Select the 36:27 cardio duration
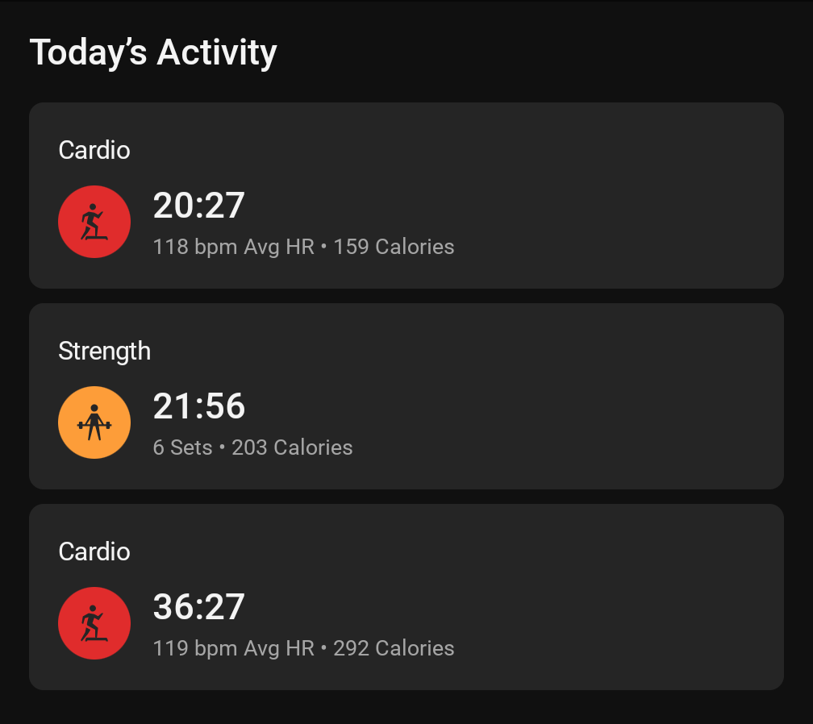Image resolution: width=813 pixels, height=724 pixels. (x=198, y=606)
